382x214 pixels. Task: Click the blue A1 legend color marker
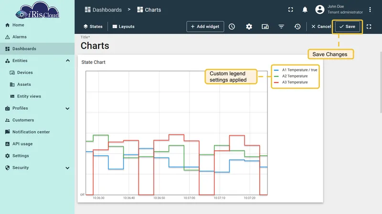pyautogui.click(x=276, y=70)
